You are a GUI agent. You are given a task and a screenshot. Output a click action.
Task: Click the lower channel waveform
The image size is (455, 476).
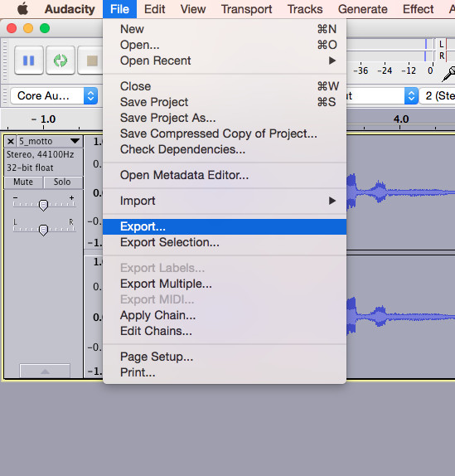click(x=400, y=317)
